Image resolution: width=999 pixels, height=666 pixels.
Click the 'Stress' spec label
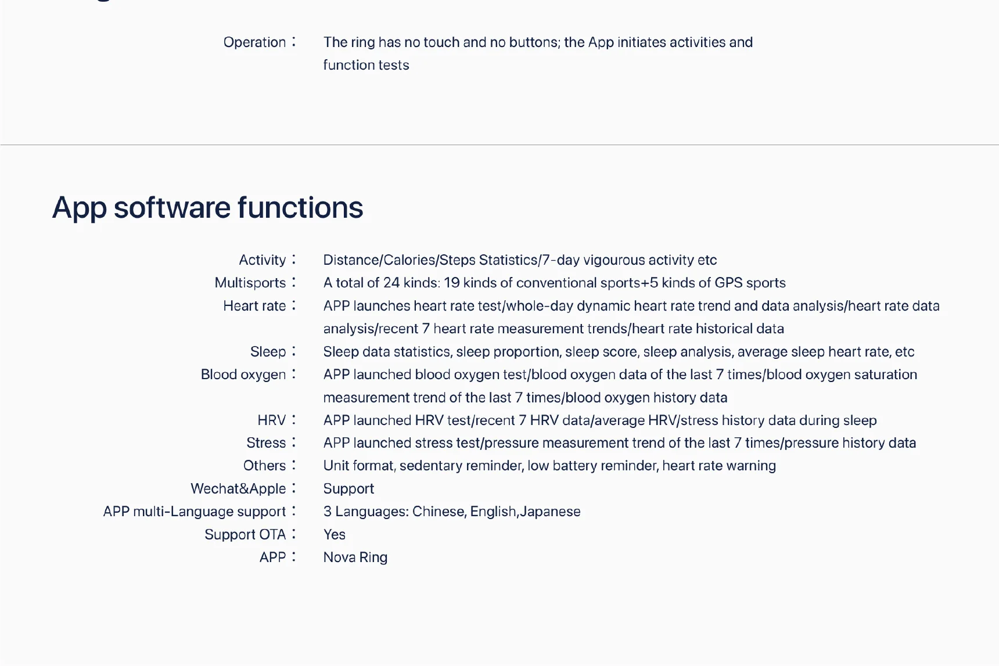266,443
